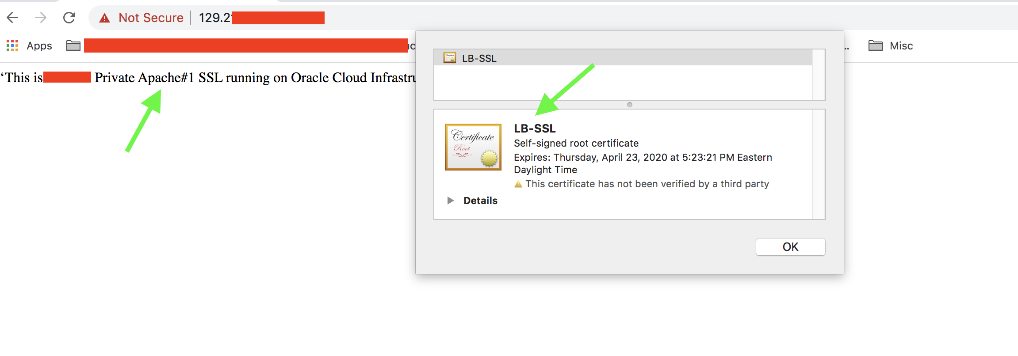1018x356 pixels.
Task: Click the split divider handle between panes
Action: 630,105
